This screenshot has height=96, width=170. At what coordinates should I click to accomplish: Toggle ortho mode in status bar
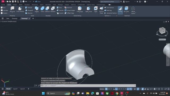(116, 89)
